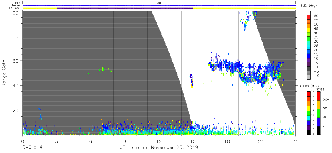Select the 11 tick on the TX FRQ colorbar
The image size is (332, 153).
312,125
